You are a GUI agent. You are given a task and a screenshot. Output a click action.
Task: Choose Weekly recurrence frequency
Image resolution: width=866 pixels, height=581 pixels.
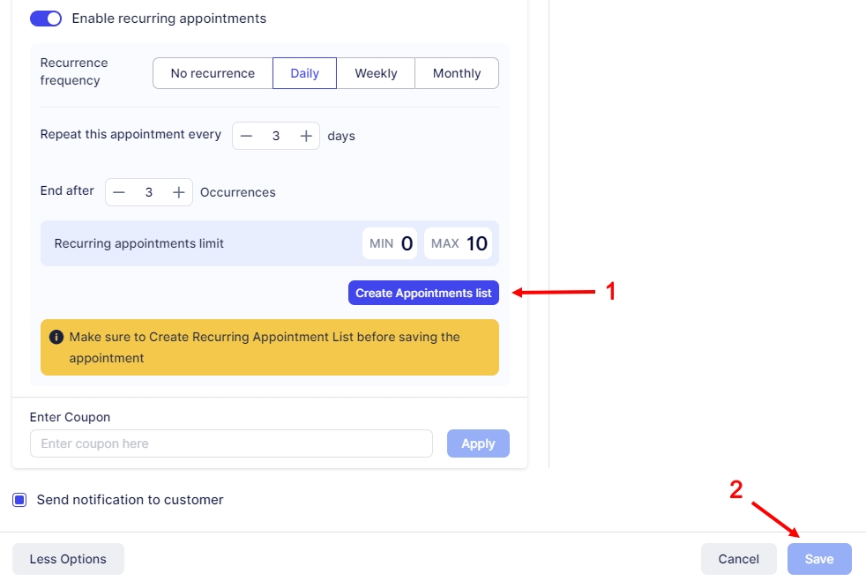pos(376,73)
